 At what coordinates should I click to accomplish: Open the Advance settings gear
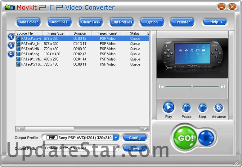pyautogui.click(x=219, y=108)
